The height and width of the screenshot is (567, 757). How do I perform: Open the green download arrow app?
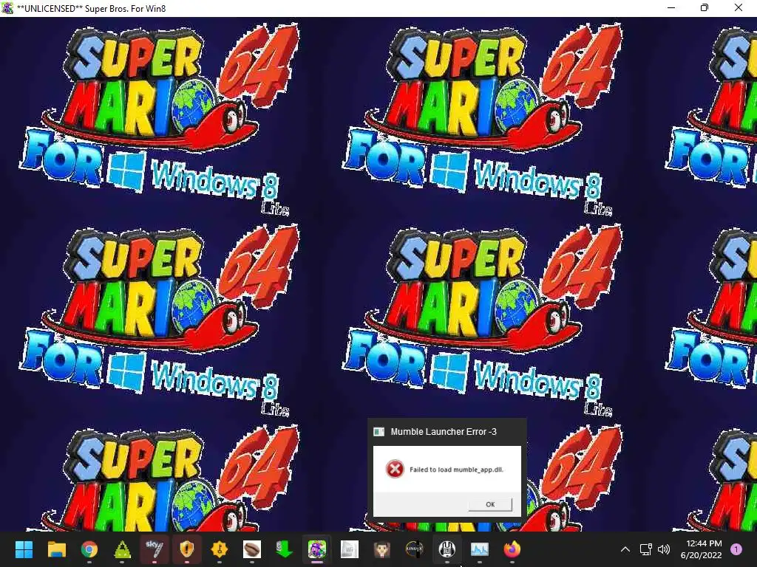285,549
